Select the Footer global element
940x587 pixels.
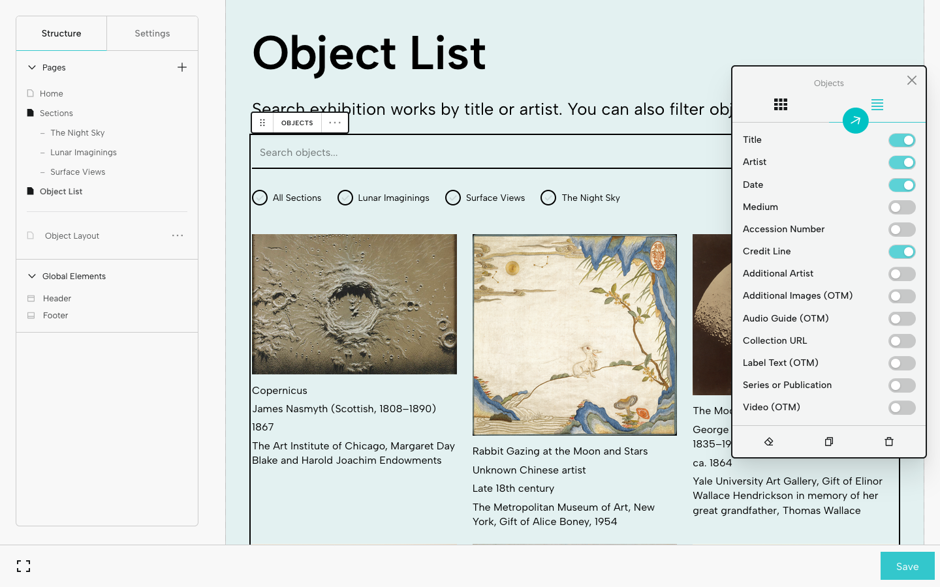55,316
